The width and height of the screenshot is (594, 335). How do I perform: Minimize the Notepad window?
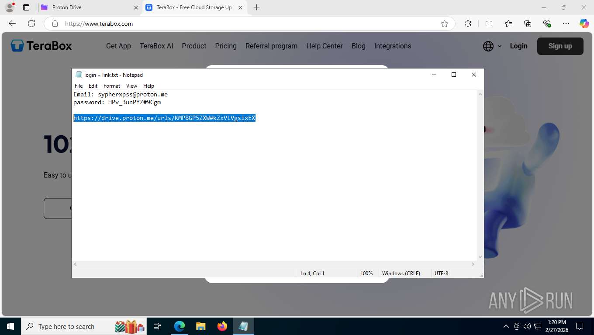[x=434, y=75]
